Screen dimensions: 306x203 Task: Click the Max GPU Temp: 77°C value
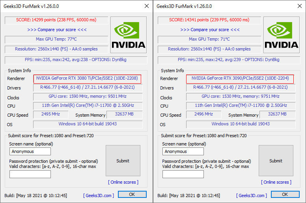[x=56, y=39]
